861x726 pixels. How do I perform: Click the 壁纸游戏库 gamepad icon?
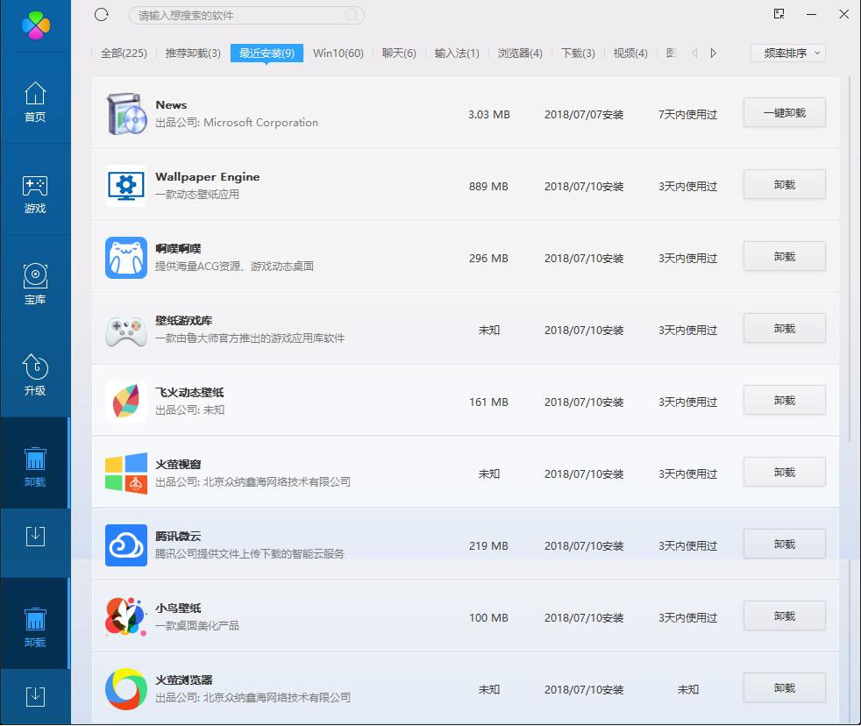coord(126,330)
